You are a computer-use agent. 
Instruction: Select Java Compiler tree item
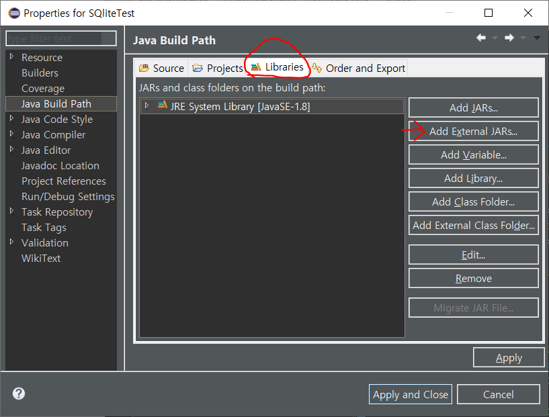coord(53,135)
